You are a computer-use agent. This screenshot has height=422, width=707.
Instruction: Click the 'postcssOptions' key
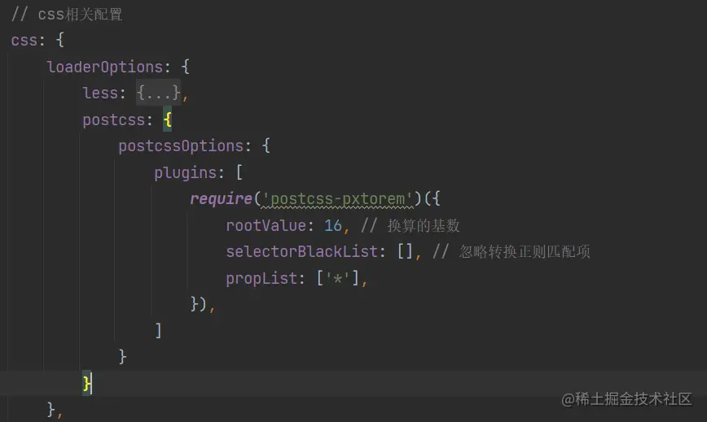pos(182,146)
